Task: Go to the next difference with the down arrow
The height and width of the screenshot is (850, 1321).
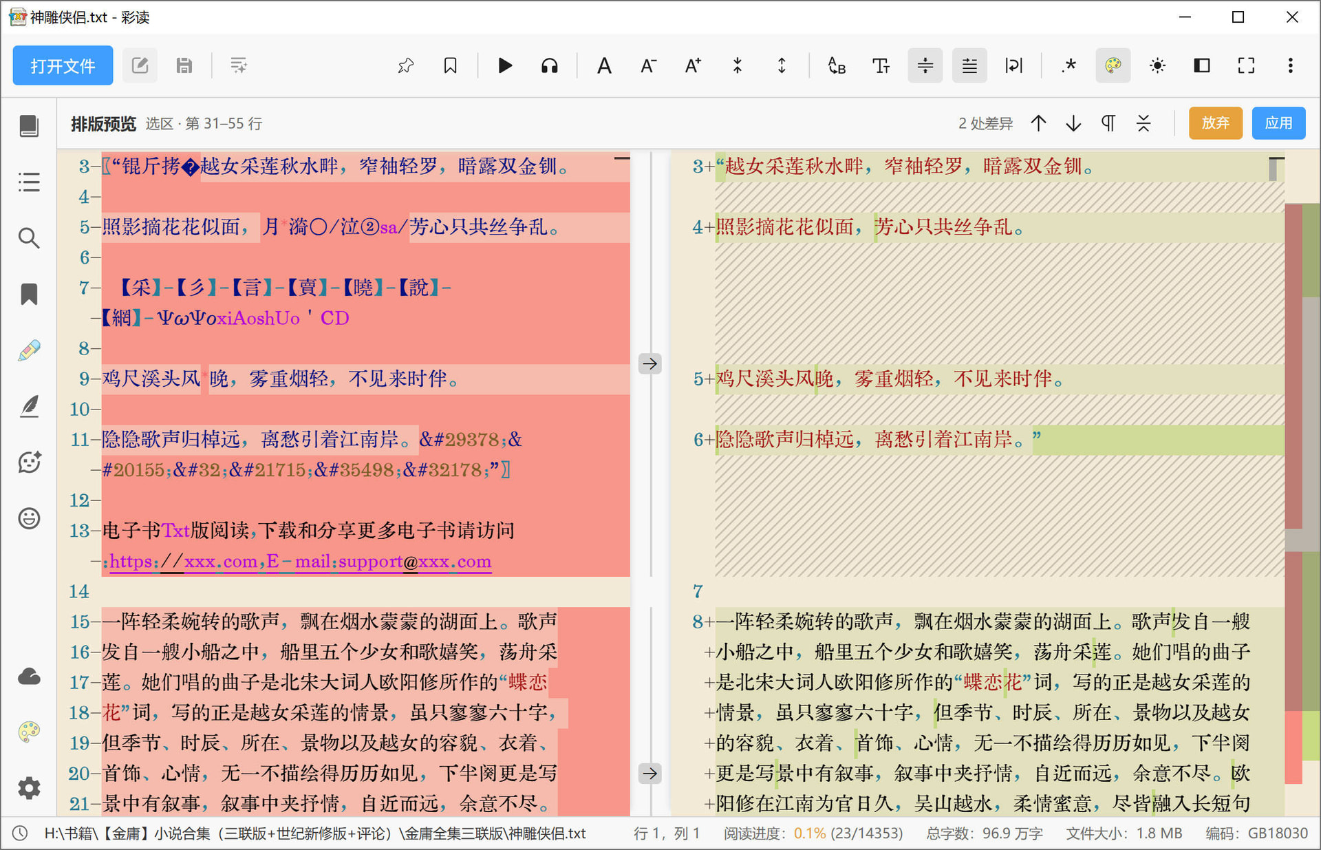Action: [1073, 123]
